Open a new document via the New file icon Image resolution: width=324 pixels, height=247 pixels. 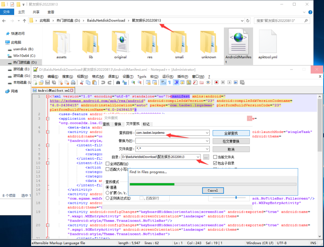click(35, 83)
